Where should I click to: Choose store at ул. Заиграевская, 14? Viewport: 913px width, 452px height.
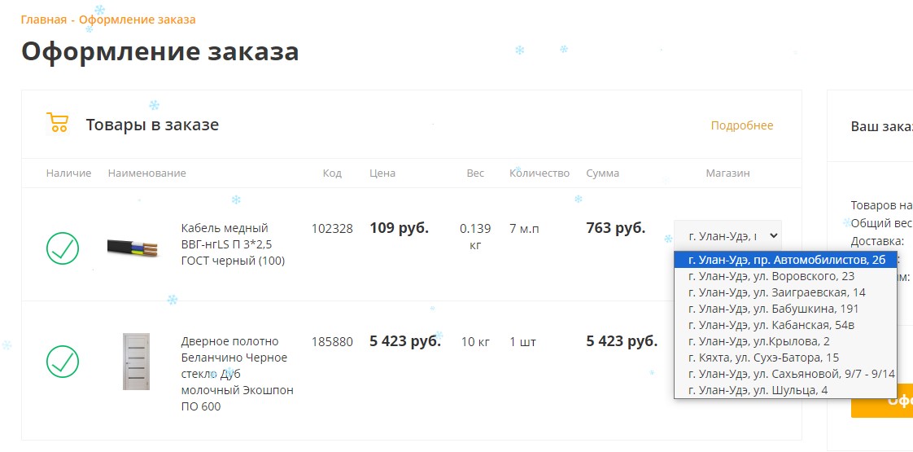pyautogui.click(x=776, y=292)
